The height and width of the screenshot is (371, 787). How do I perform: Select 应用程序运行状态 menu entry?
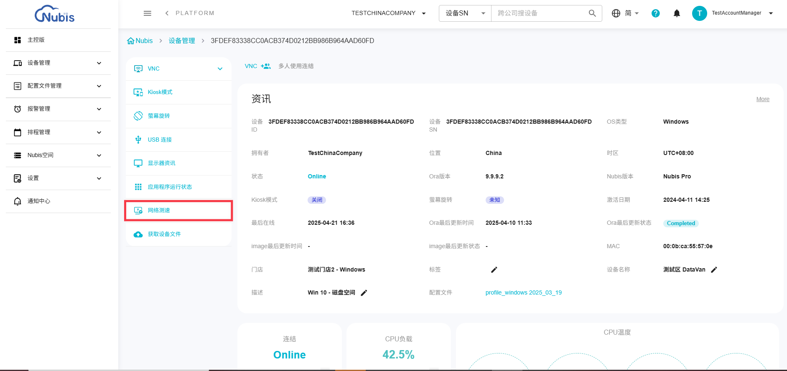(x=179, y=187)
